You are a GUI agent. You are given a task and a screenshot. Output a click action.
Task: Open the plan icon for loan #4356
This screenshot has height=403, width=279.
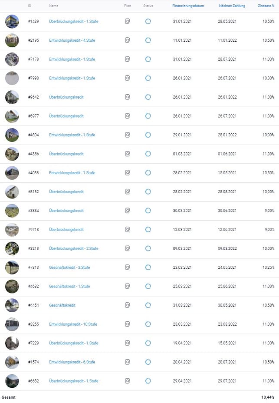128,154
